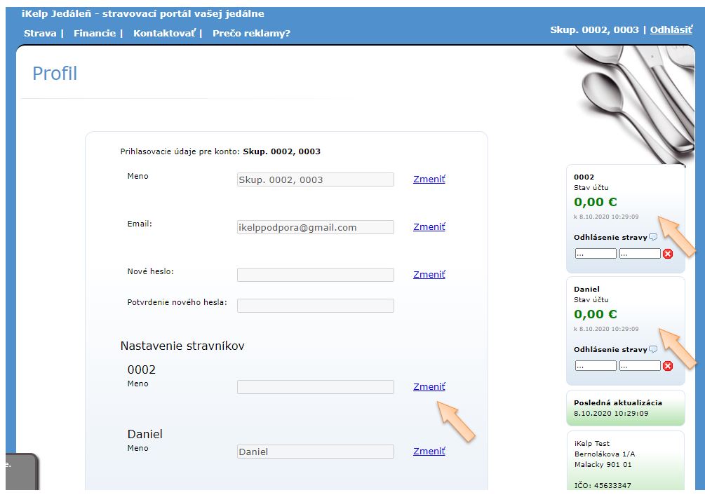Open the Financie menu
Image resolution: width=705 pixels, height=495 pixels.
pyautogui.click(x=95, y=33)
